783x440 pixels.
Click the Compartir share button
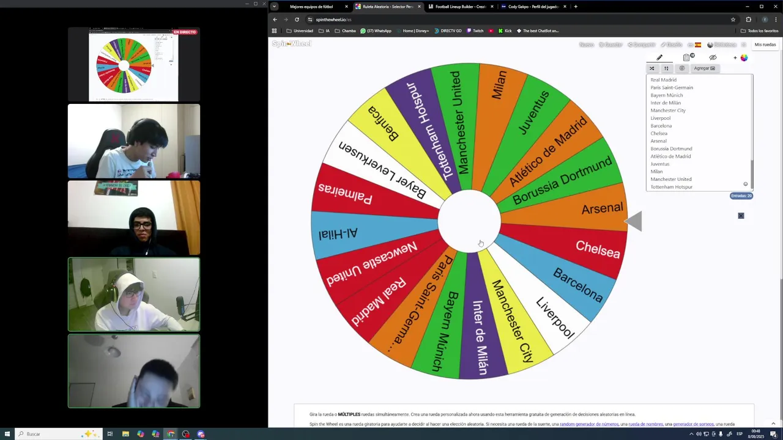(641, 45)
